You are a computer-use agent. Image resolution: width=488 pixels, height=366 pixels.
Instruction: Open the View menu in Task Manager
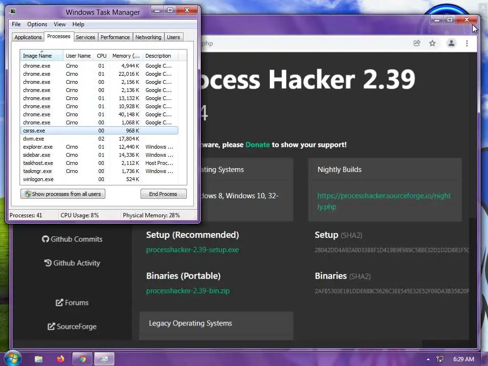(x=60, y=24)
